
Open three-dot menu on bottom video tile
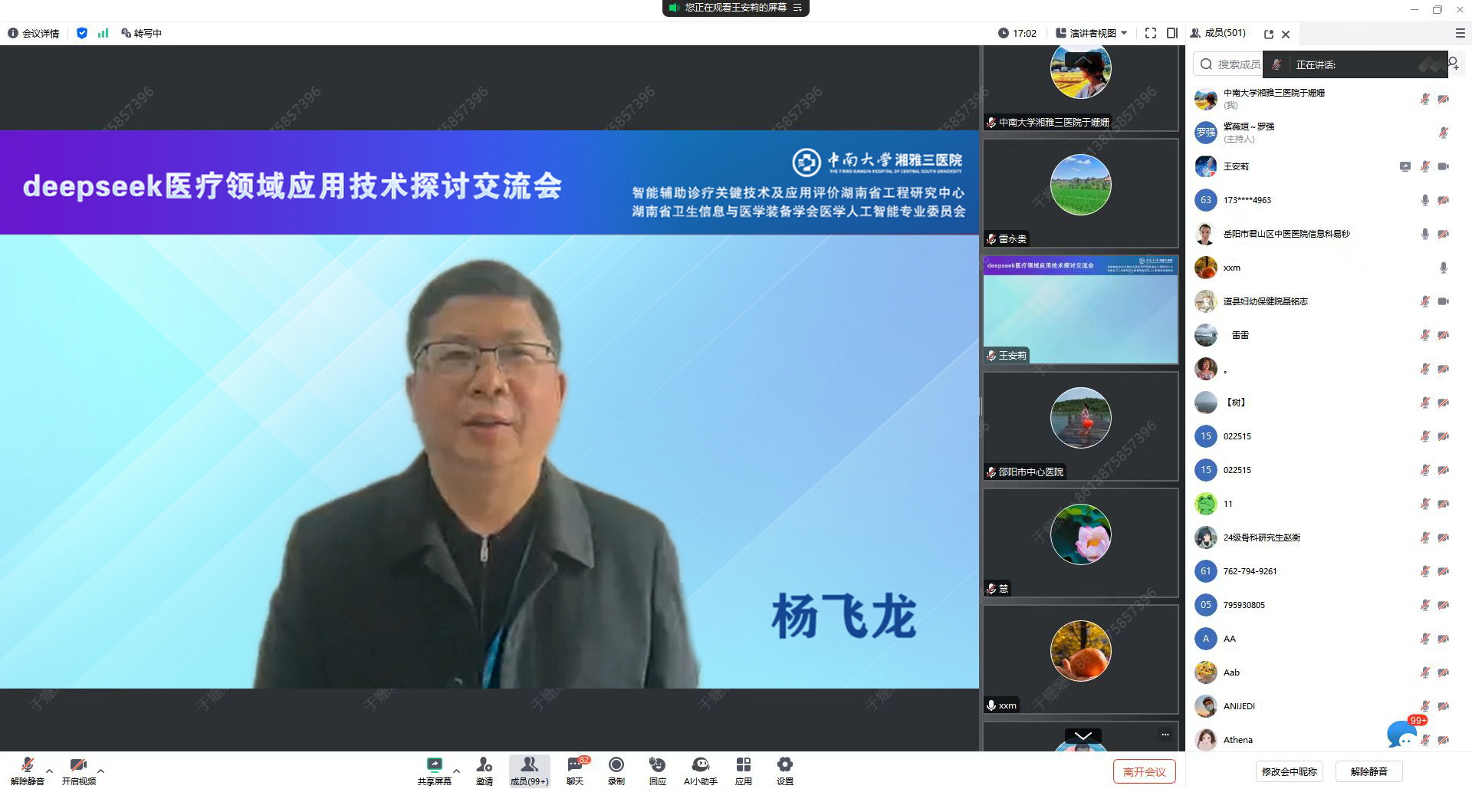[1165, 735]
